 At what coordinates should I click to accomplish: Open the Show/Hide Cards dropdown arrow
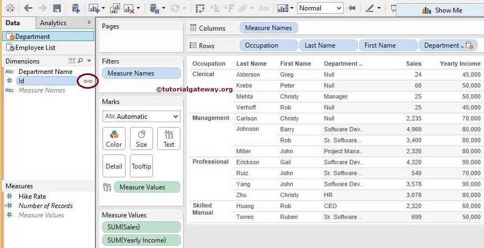292,8
